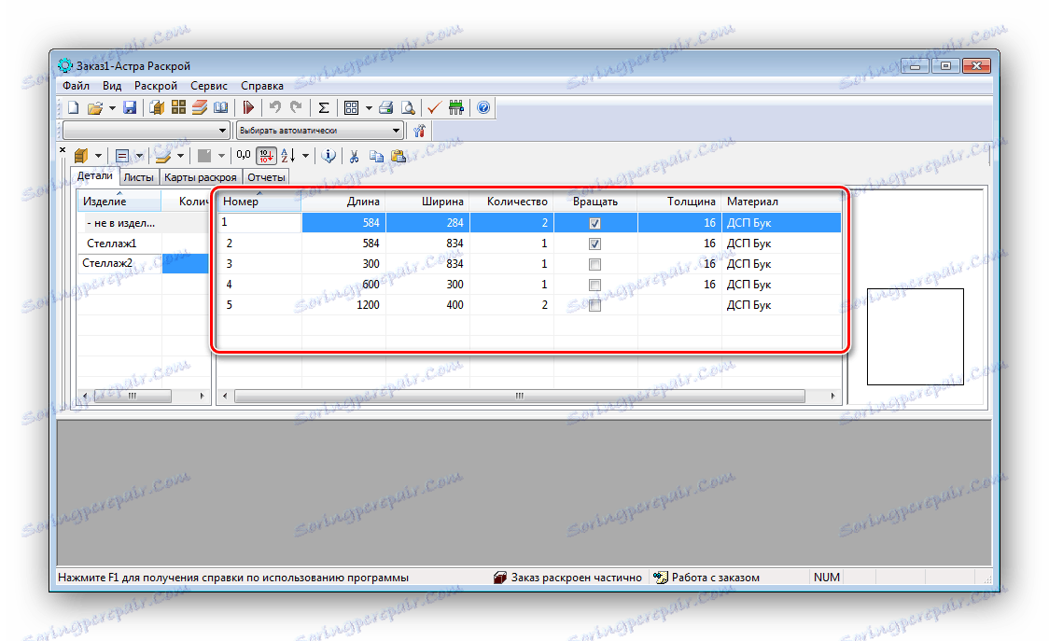Open the empty combo box in toolbar
The image size is (1049, 641).
coord(147,131)
